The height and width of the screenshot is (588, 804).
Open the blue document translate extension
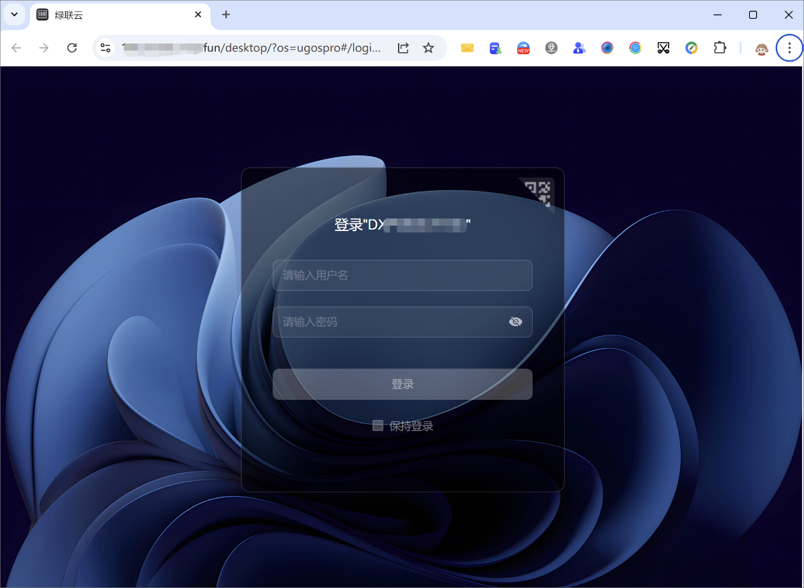click(495, 48)
